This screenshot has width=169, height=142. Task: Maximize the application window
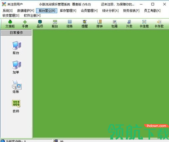click(x=153, y=4)
